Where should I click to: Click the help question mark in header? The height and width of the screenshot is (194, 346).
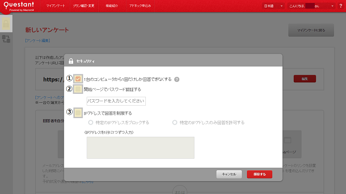point(341,6)
